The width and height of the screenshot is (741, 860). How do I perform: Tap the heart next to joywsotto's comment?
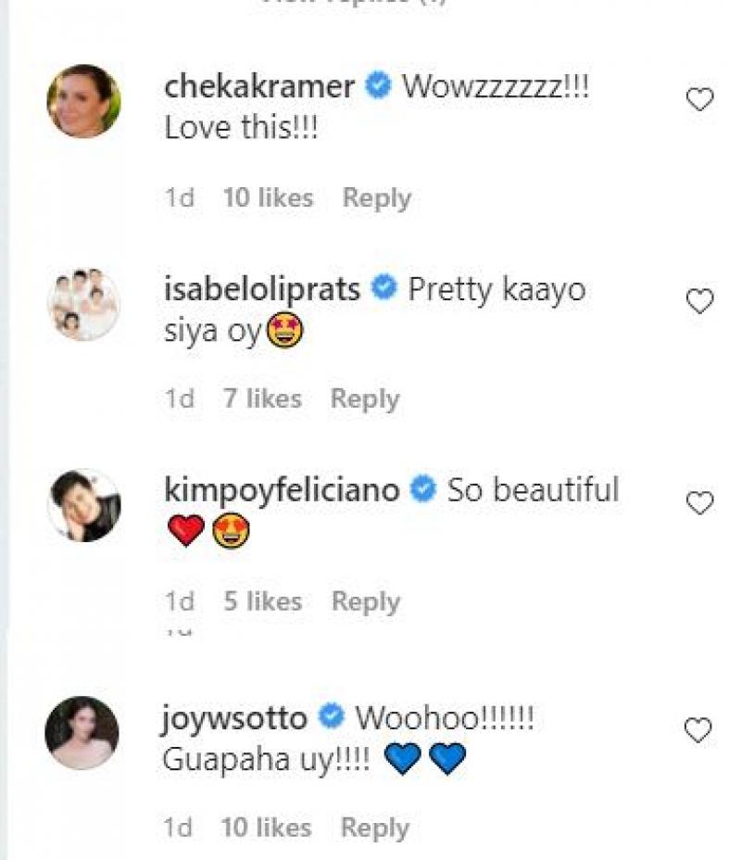coord(699,731)
